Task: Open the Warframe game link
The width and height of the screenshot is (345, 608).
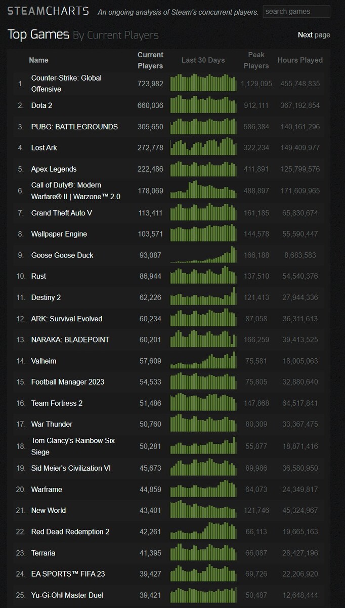Action: 47,489
